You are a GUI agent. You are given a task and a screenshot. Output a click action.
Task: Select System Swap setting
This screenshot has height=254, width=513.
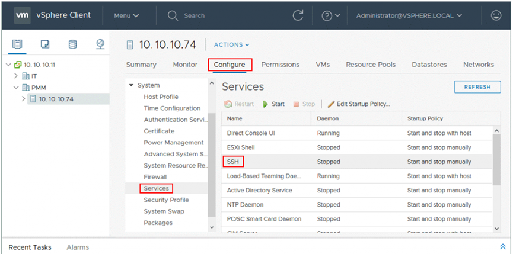point(164,211)
